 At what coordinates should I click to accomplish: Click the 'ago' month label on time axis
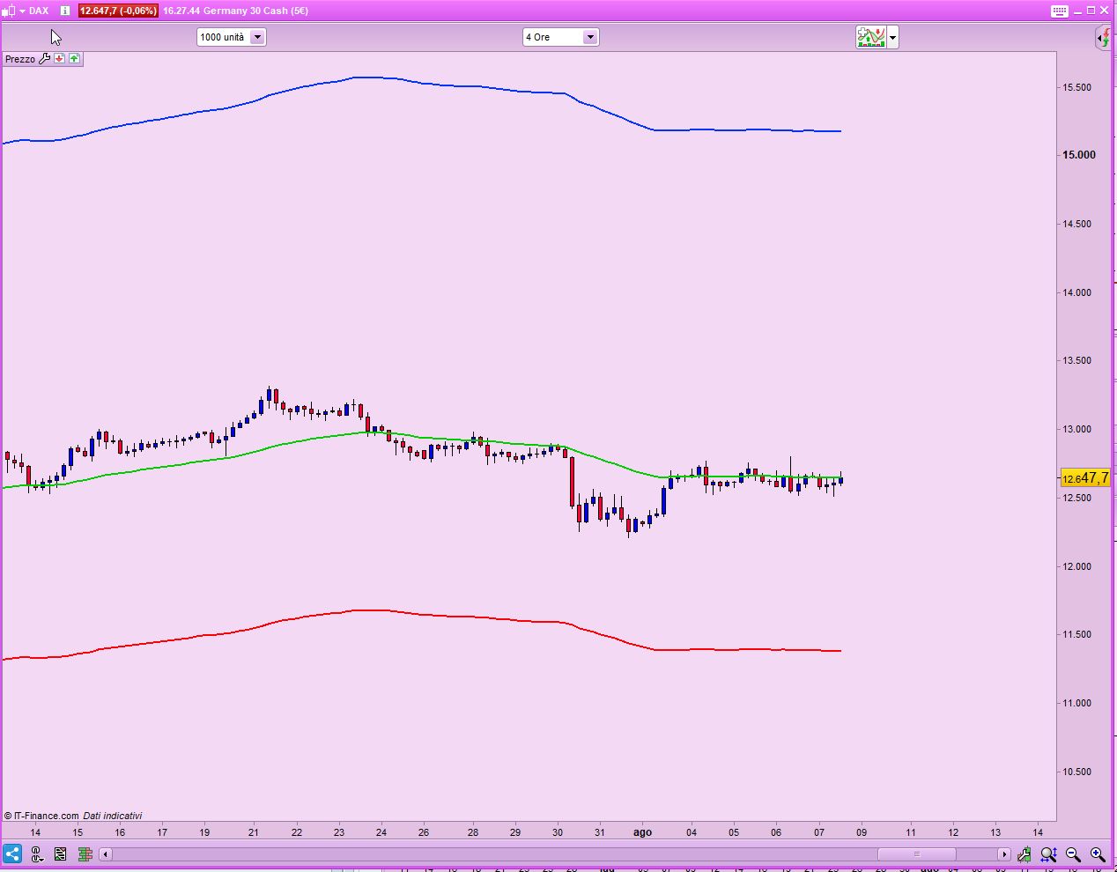(x=642, y=832)
